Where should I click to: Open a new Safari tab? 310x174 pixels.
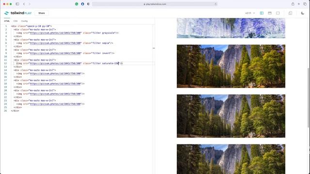click(x=299, y=4)
